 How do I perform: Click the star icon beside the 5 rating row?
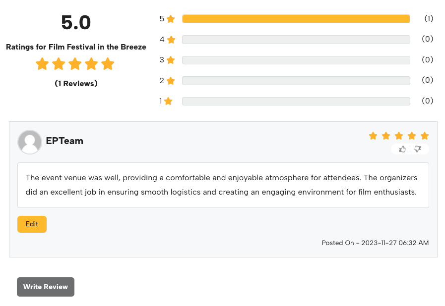(171, 19)
